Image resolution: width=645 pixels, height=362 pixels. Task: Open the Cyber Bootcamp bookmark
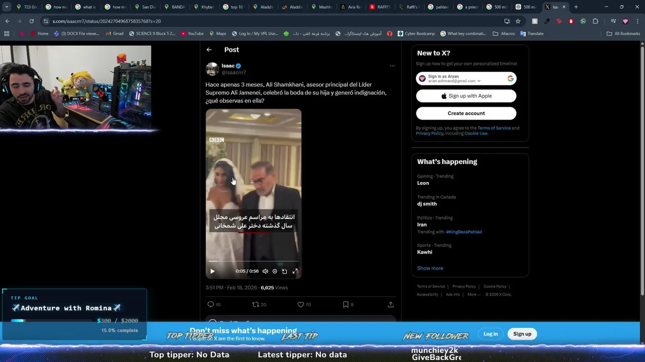pos(416,34)
